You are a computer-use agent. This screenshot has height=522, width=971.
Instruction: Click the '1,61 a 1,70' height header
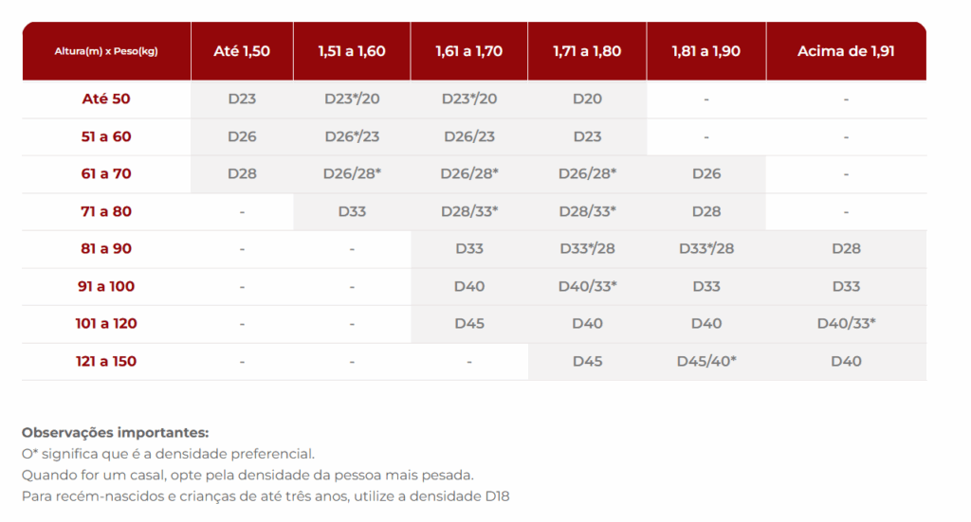tap(469, 51)
